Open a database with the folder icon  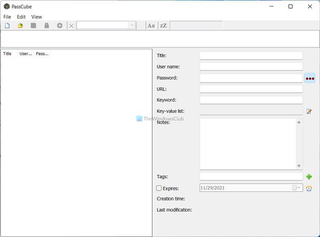(x=20, y=26)
